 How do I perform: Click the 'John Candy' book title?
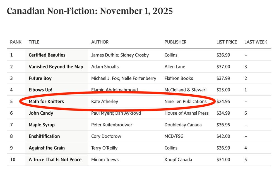pos(41,113)
